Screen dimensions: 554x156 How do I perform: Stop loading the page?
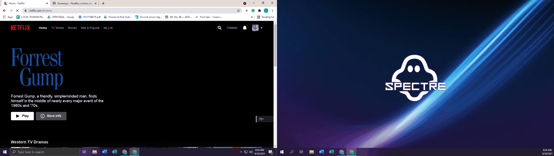click(x=17, y=11)
